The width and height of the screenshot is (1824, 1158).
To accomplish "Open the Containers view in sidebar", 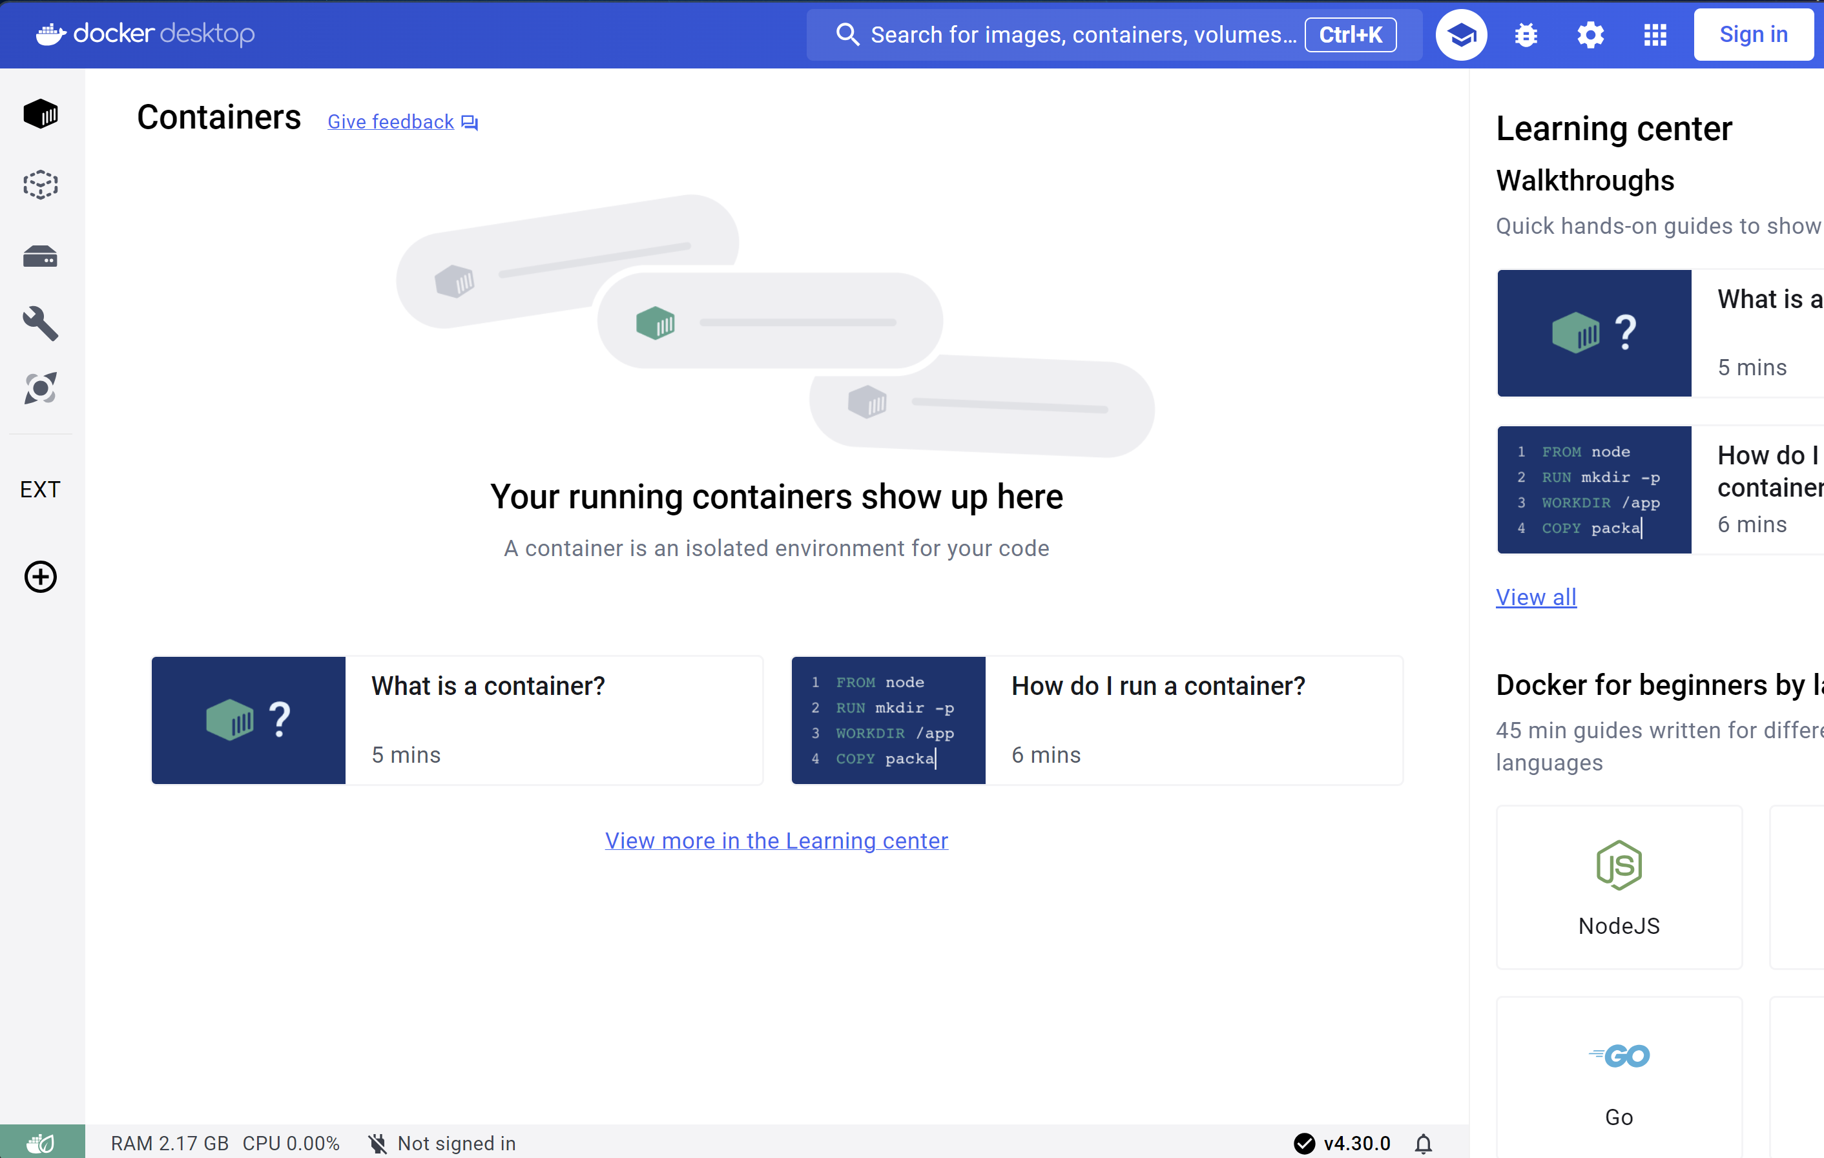I will [x=40, y=114].
